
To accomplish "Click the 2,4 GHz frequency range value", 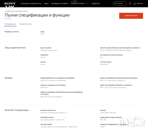I will pos(58,127).
